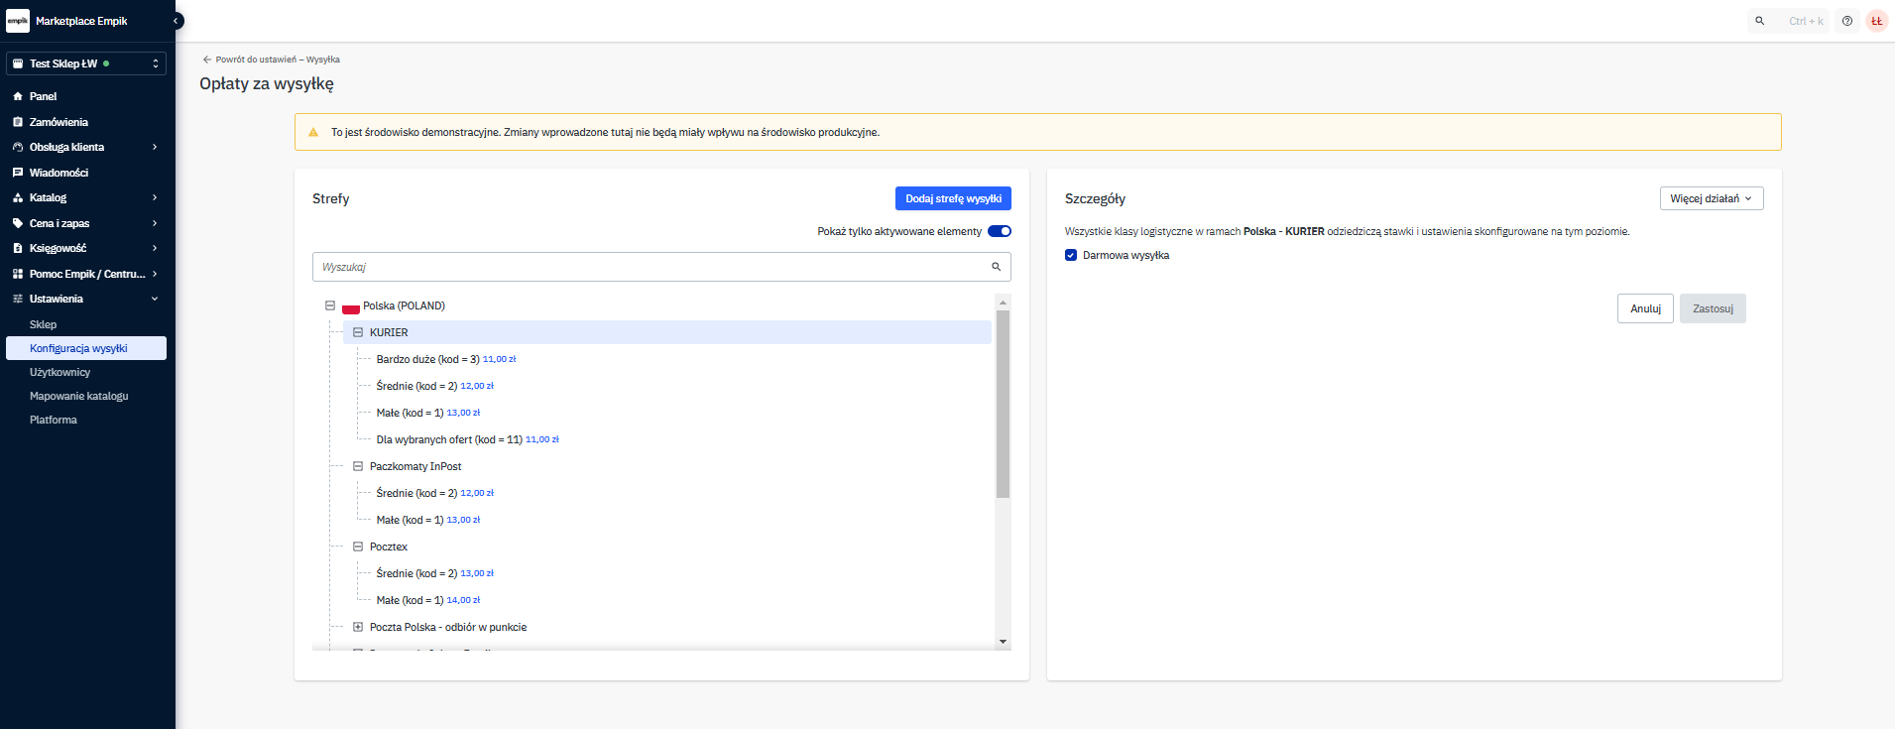Expand the Poczta Polska - odbiór w punkcie node
The width and height of the screenshot is (1895, 729).
358,627
